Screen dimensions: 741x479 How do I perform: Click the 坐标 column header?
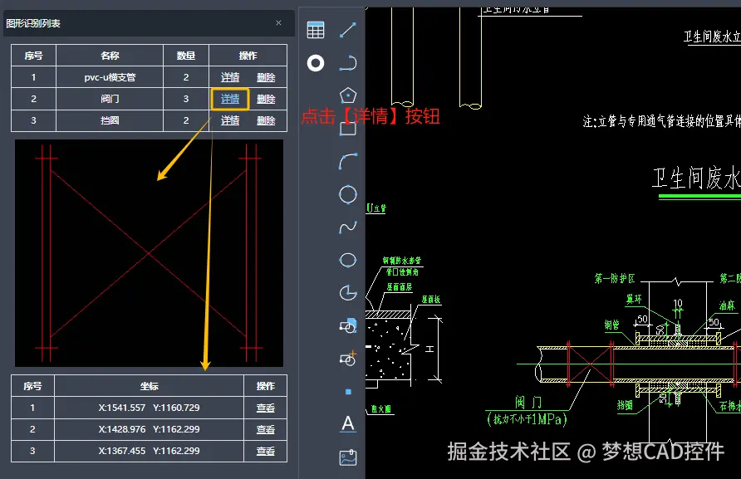(149, 386)
